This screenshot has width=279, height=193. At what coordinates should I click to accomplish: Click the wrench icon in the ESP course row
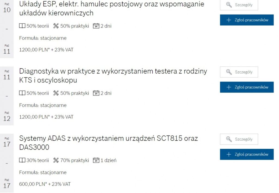(x=56, y=26)
